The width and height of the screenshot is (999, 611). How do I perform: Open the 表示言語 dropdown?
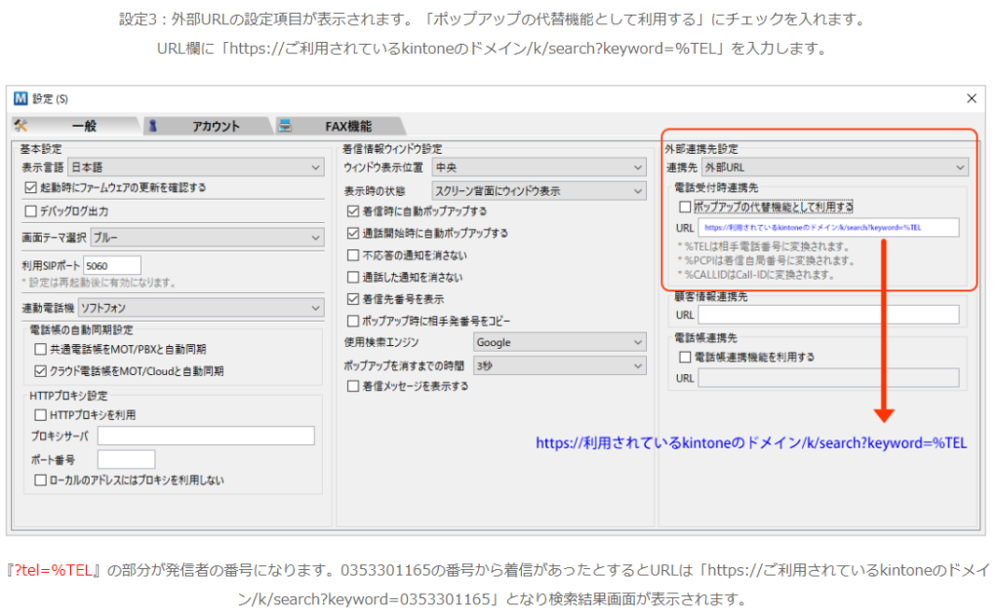[x=195, y=168]
